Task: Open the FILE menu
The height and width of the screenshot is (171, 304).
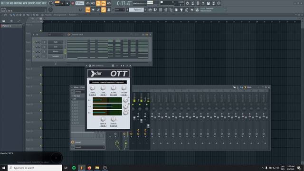Action: point(3,3)
